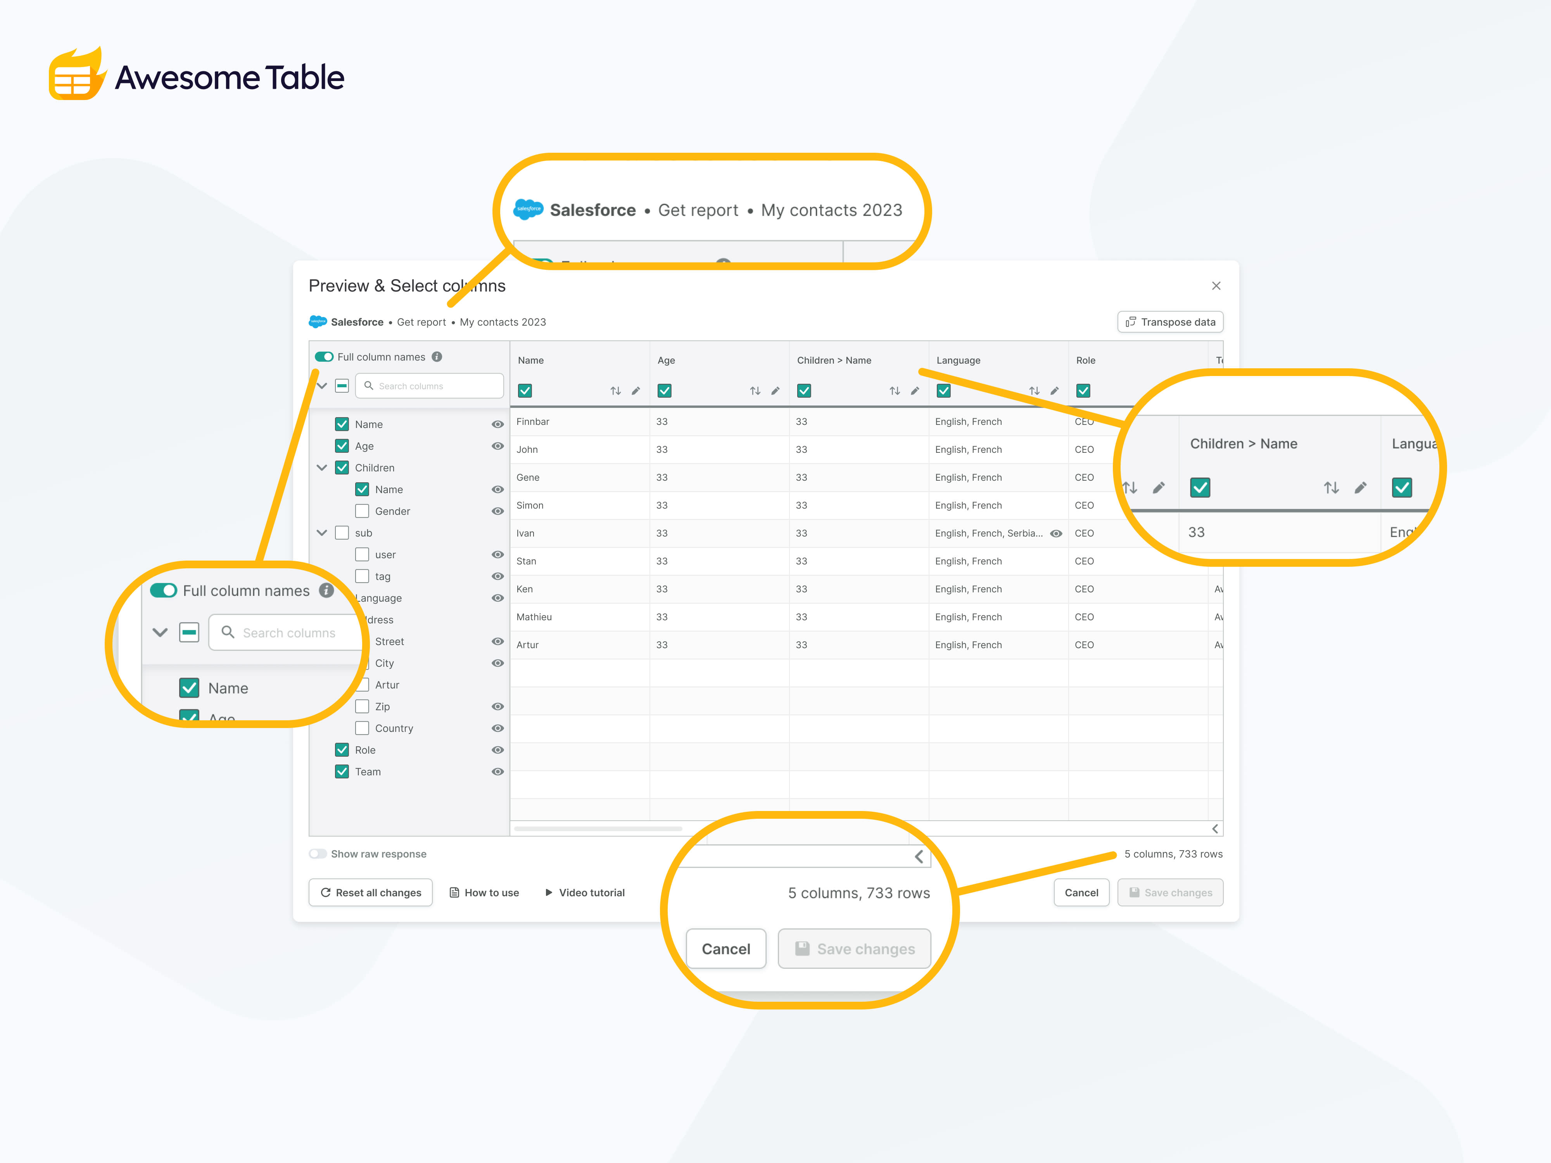
Task: Toggle the eye icon for the Street field
Action: 498,642
